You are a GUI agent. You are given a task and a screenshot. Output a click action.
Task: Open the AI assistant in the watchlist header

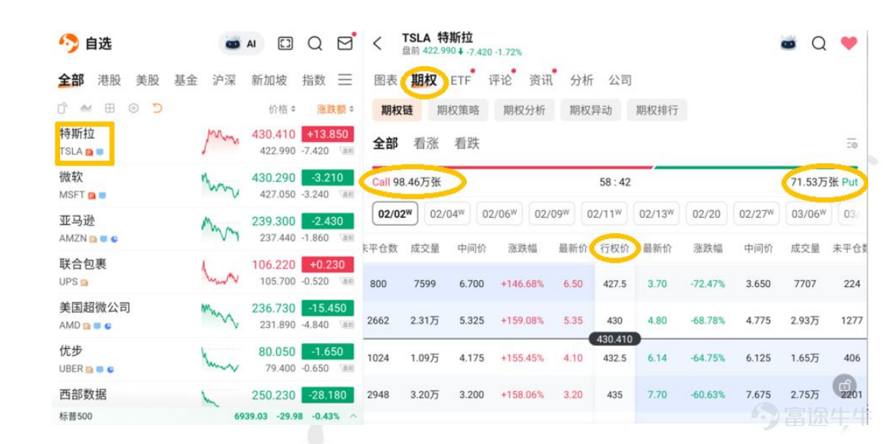tap(241, 43)
